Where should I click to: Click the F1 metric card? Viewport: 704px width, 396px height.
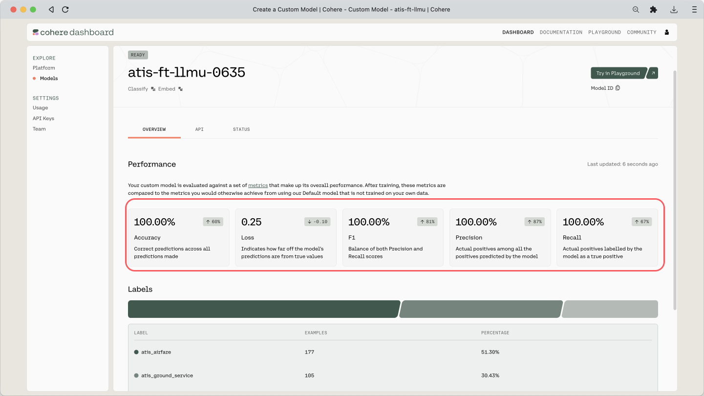(x=393, y=238)
